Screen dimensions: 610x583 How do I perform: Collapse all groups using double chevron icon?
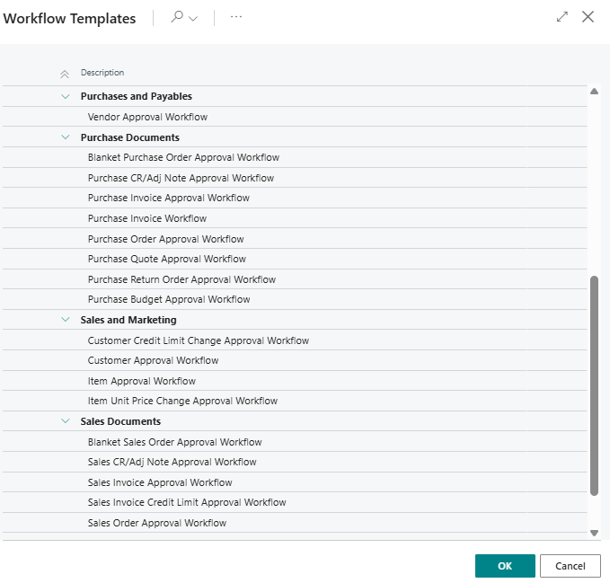point(65,74)
